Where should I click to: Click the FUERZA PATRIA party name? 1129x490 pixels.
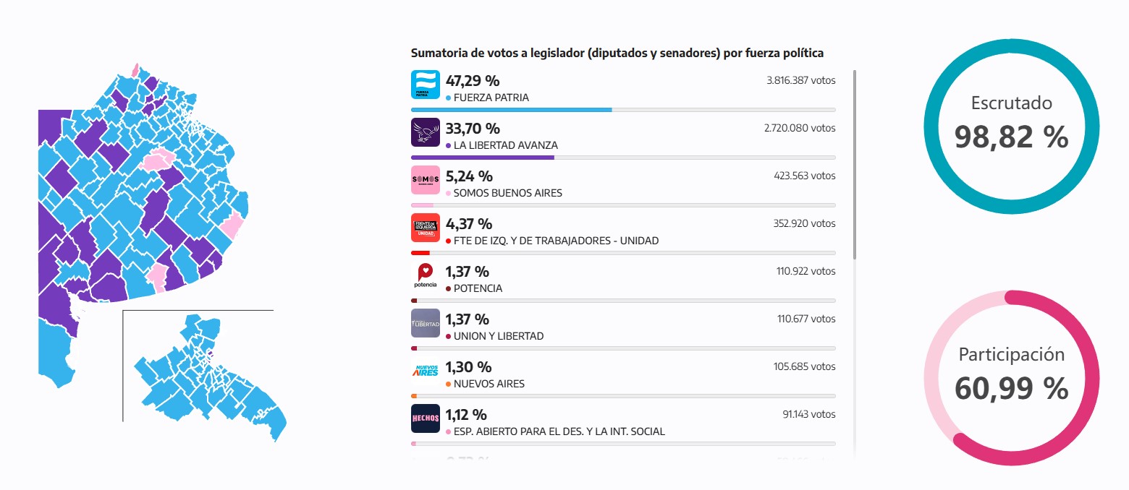pos(491,98)
